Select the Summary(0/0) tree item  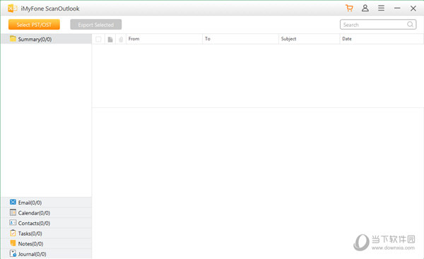(x=46, y=39)
